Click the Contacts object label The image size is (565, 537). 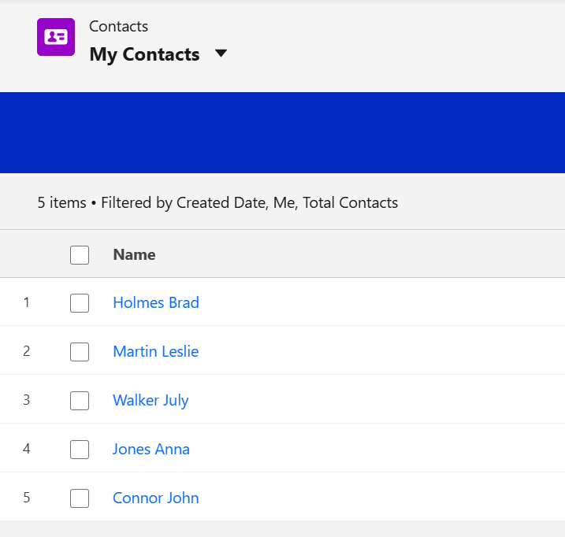coord(118,26)
